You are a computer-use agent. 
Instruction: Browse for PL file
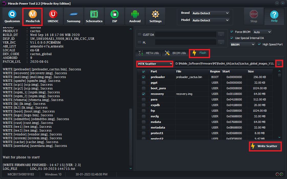click(x=221, y=42)
